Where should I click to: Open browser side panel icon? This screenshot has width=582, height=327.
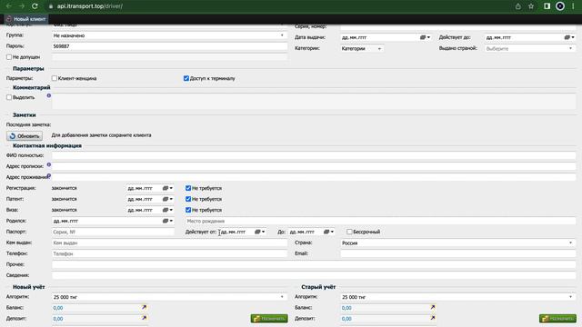(x=547, y=6)
